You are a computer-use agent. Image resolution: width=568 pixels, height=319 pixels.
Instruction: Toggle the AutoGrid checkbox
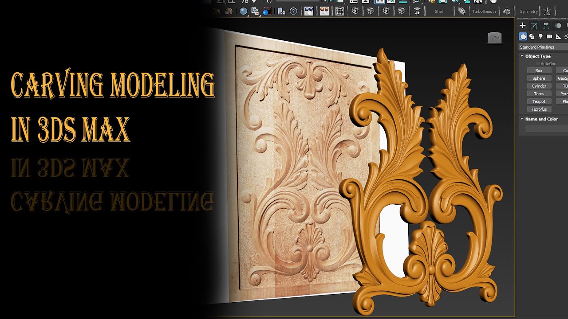tap(538, 64)
